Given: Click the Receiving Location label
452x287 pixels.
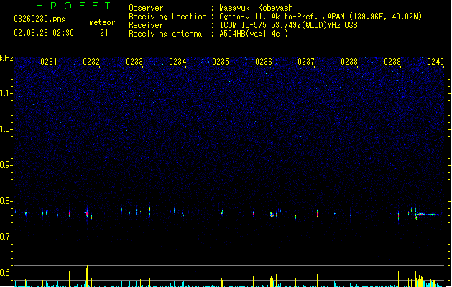Looking at the screenshot, I should pos(167,17).
